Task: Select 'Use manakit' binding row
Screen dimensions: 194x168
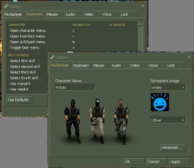Action: [27, 83]
